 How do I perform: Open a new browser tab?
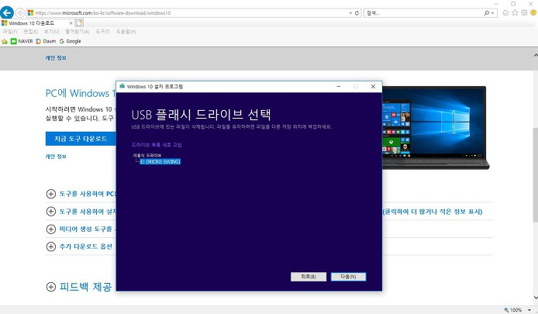click(x=79, y=23)
